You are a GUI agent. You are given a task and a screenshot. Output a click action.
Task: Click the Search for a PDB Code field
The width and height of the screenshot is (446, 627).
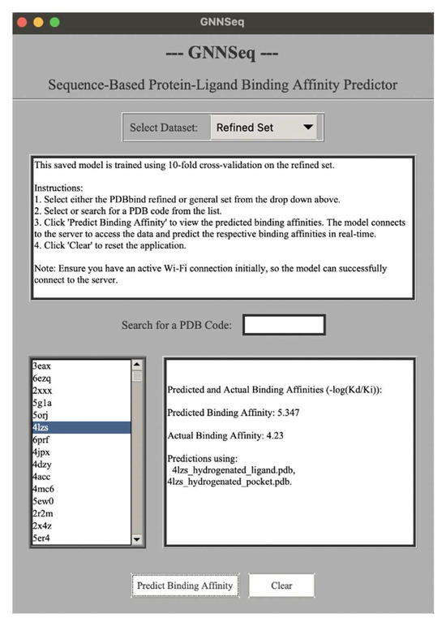pos(284,325)
